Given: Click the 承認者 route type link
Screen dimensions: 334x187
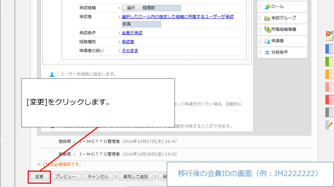Looking at the screenshot, I should (128, 42).
